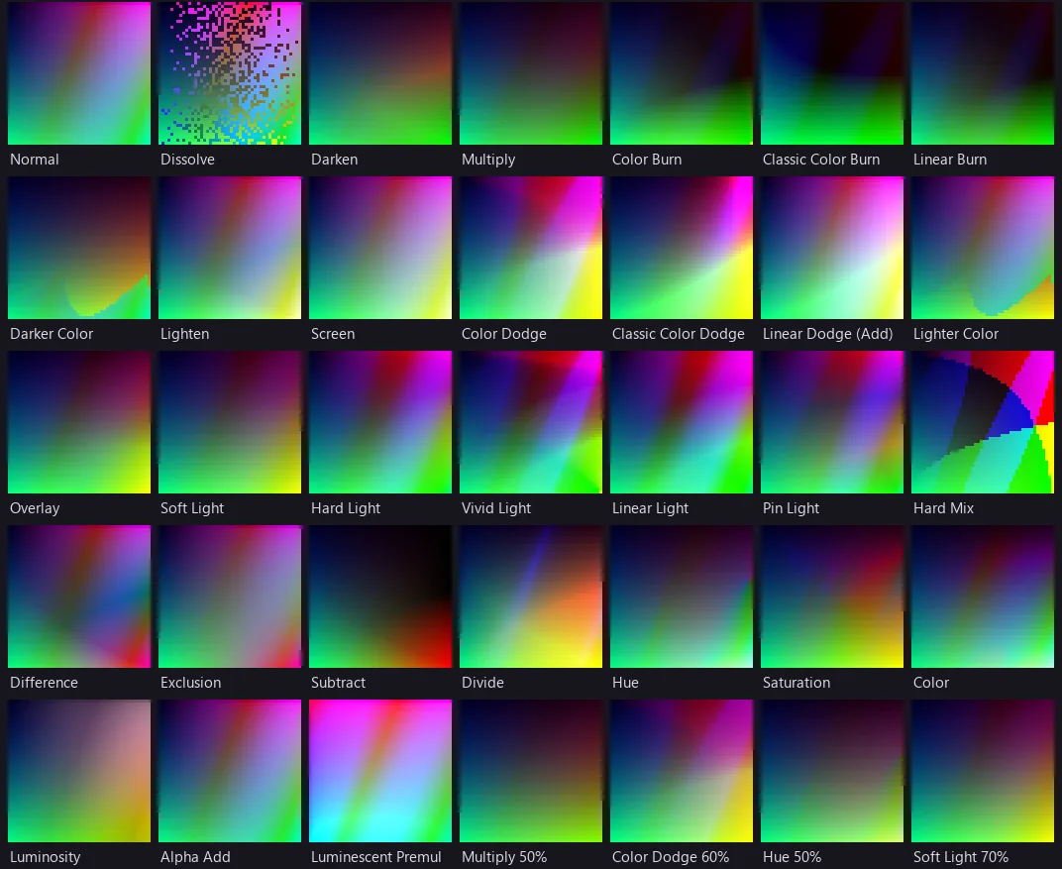Click the 'Alpha Add' label text
The height and width of the screenshot is (869, 1062).
pyautogui.click(x=196, y=857)
